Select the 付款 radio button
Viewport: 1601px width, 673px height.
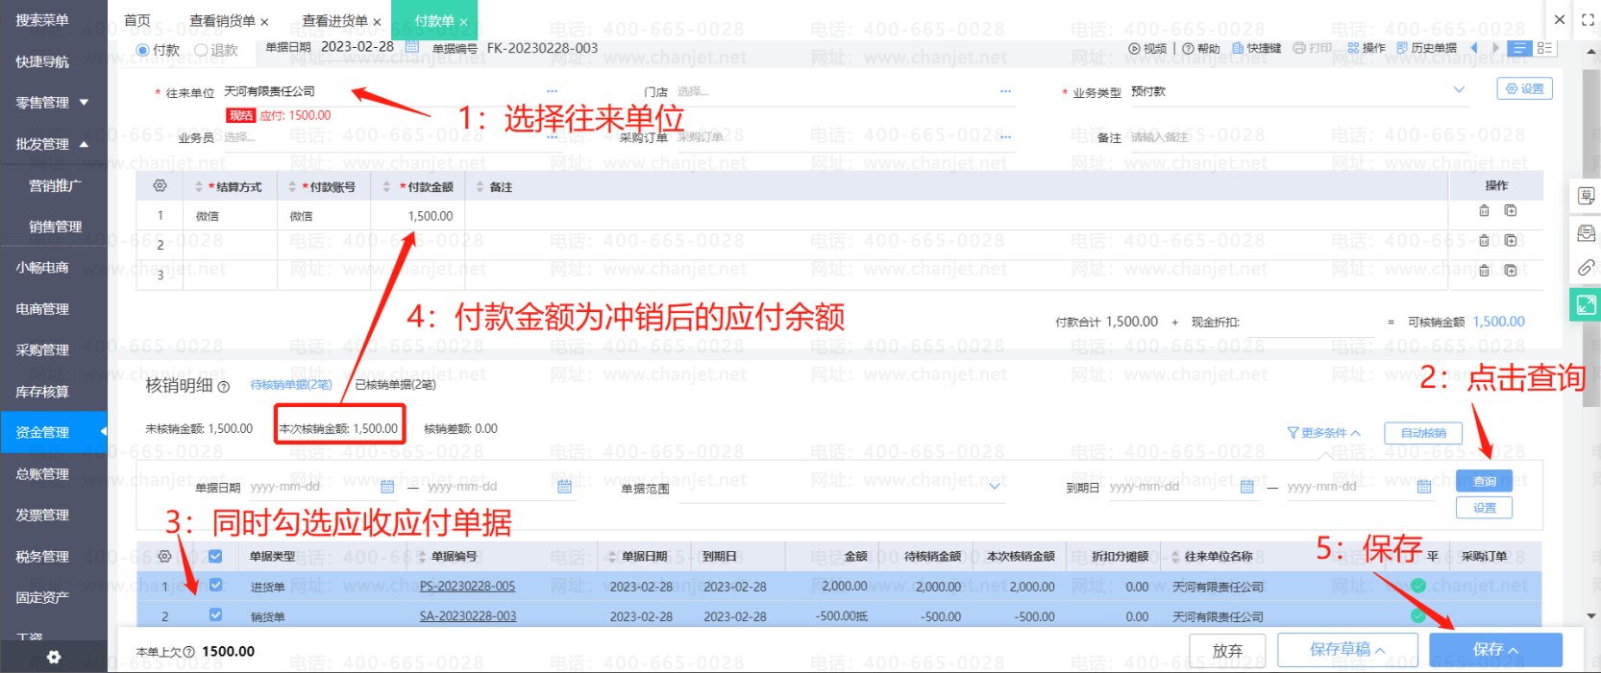143,50
